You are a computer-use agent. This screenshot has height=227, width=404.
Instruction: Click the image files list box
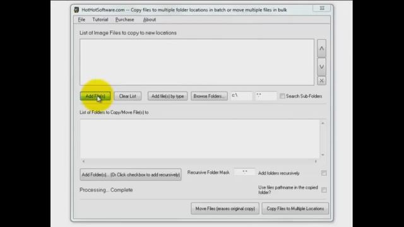[x=197, y=62]
